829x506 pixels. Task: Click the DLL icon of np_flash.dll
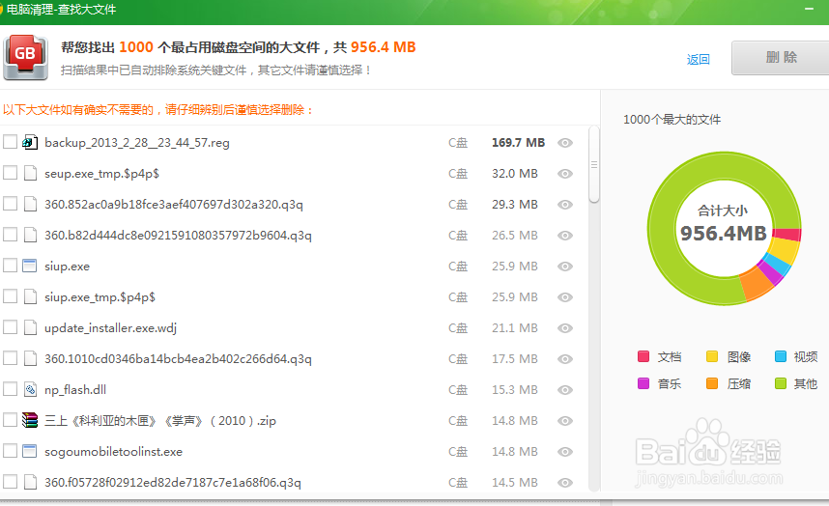tap(30, 390)
